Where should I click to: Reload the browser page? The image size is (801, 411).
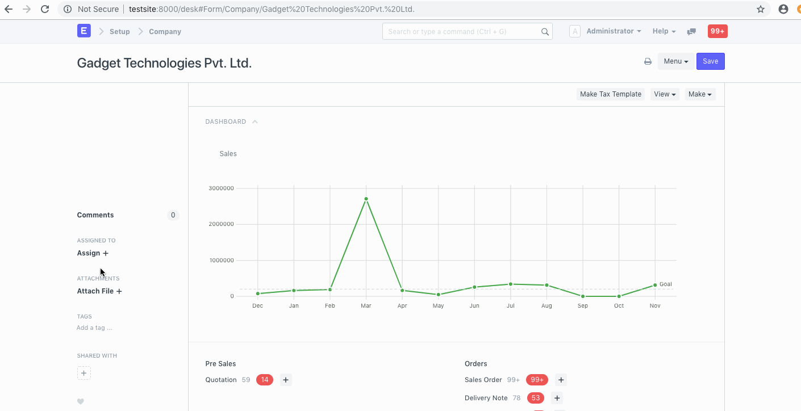45,9
